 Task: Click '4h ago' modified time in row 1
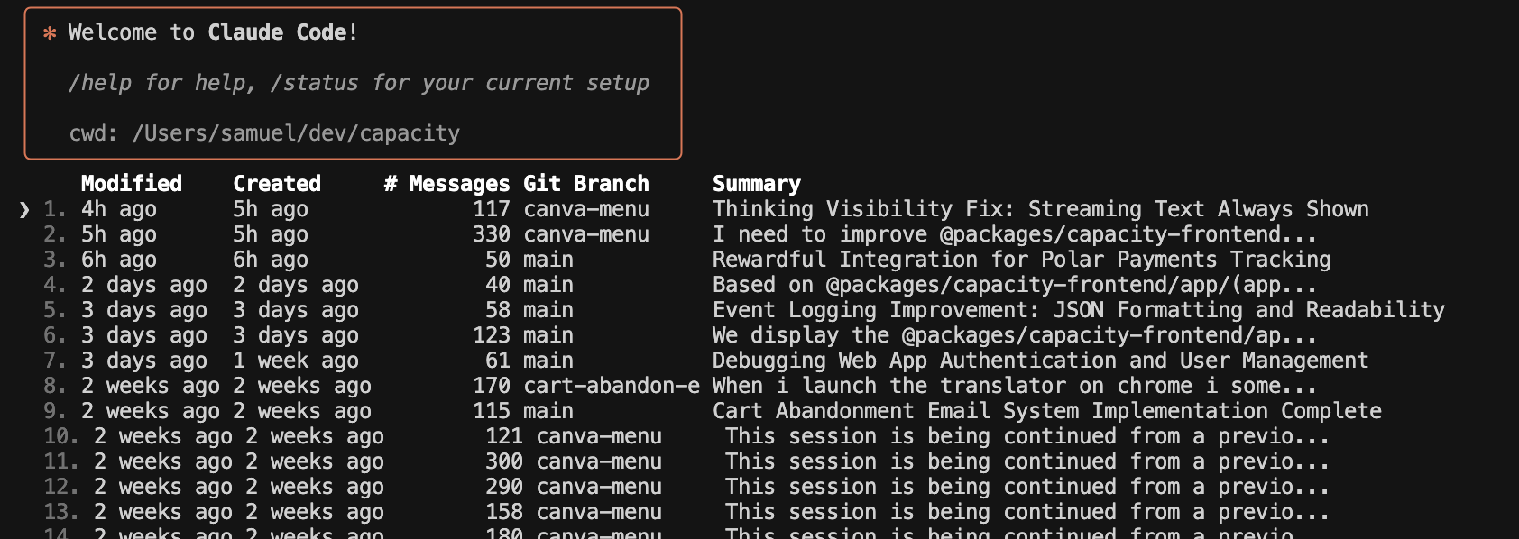118,209
